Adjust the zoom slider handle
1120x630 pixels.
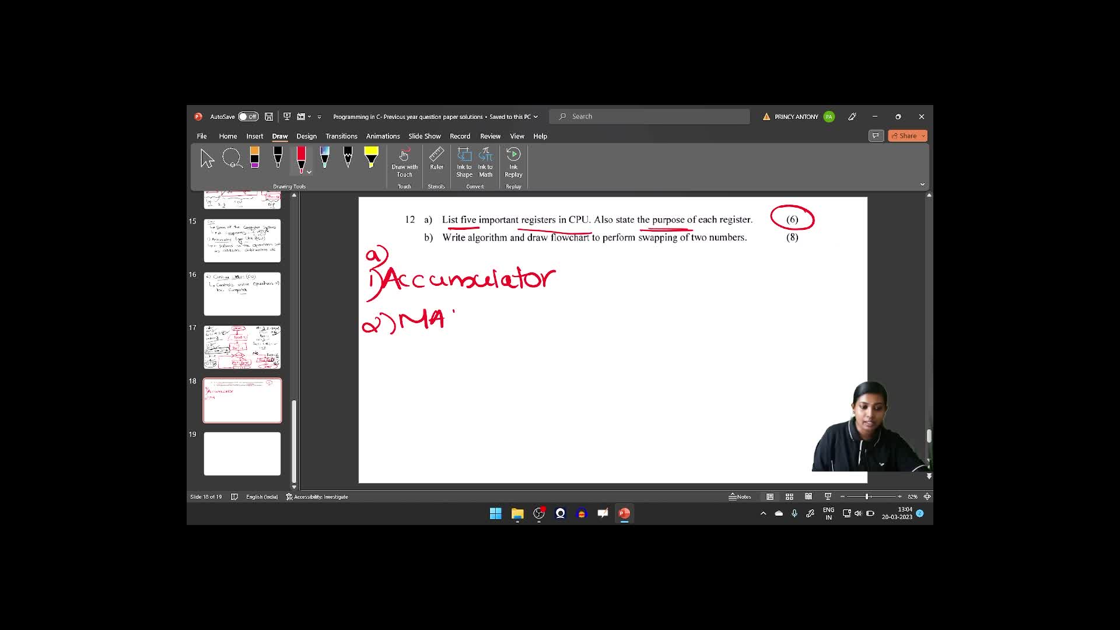(867, 497)
